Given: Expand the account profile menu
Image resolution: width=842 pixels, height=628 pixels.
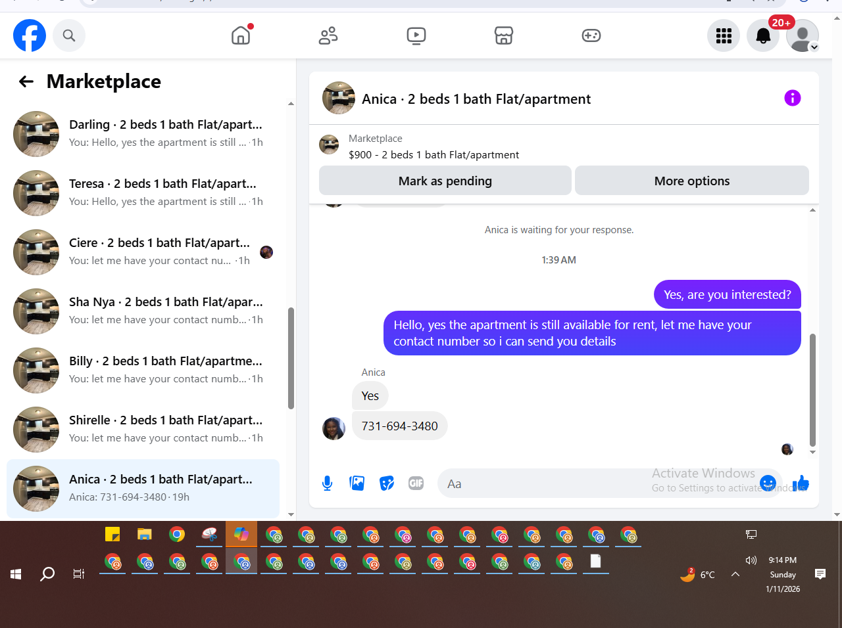Looking at the screenshot, I should coord(803,35).
